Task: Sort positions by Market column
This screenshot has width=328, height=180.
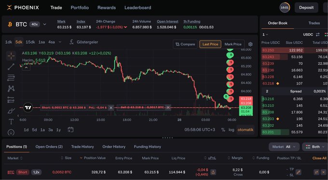Action: (15, 158)
